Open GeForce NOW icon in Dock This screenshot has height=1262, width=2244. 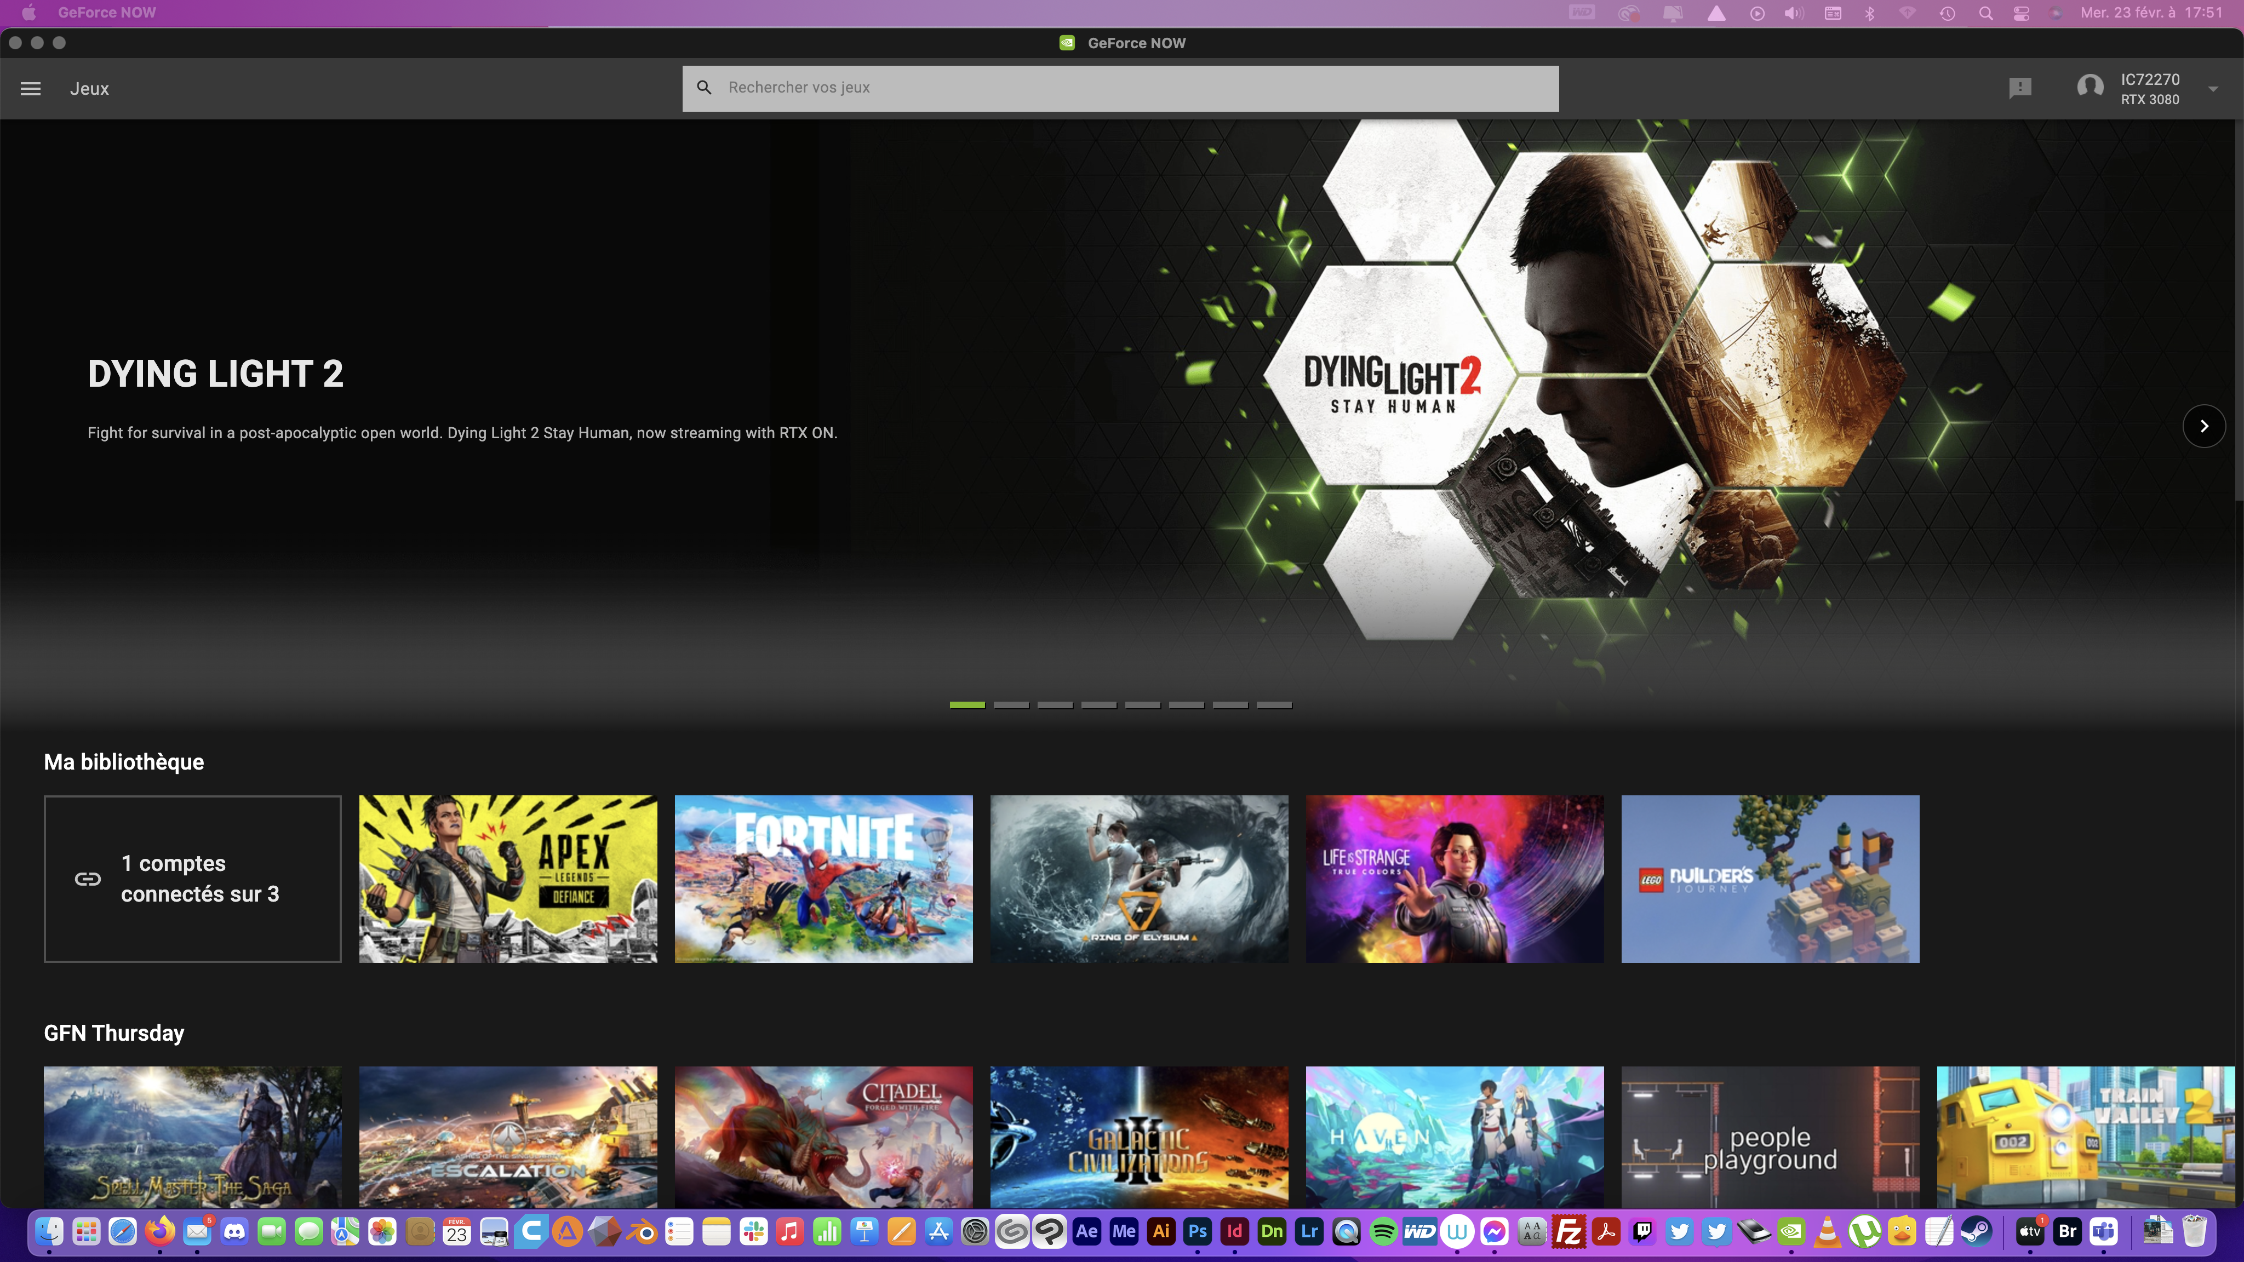tap(1791, 1231)
